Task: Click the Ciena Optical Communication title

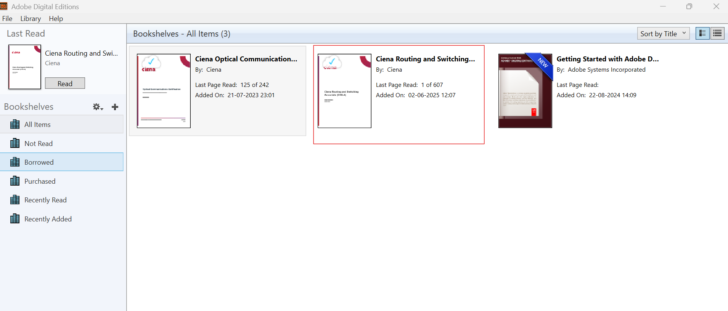Action: click(246, 59)
